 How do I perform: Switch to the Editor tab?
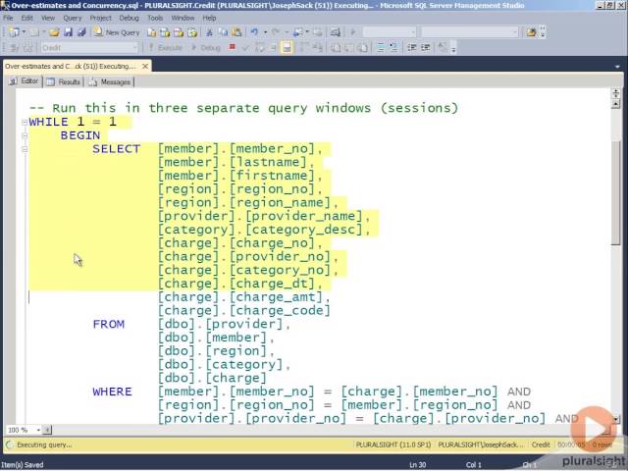(25, 81)
